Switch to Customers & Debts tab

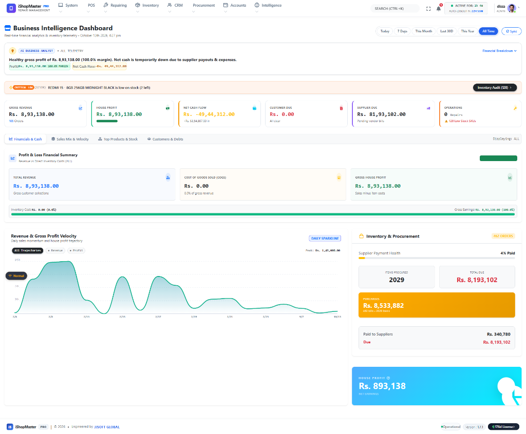[x=165, y=139]
